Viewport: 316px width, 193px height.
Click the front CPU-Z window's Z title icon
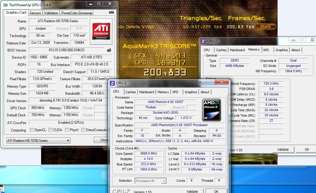click(112, 83)
